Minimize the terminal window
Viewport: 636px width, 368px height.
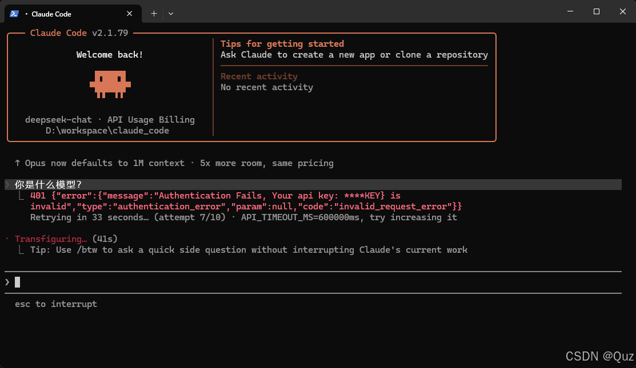[570, 11]
